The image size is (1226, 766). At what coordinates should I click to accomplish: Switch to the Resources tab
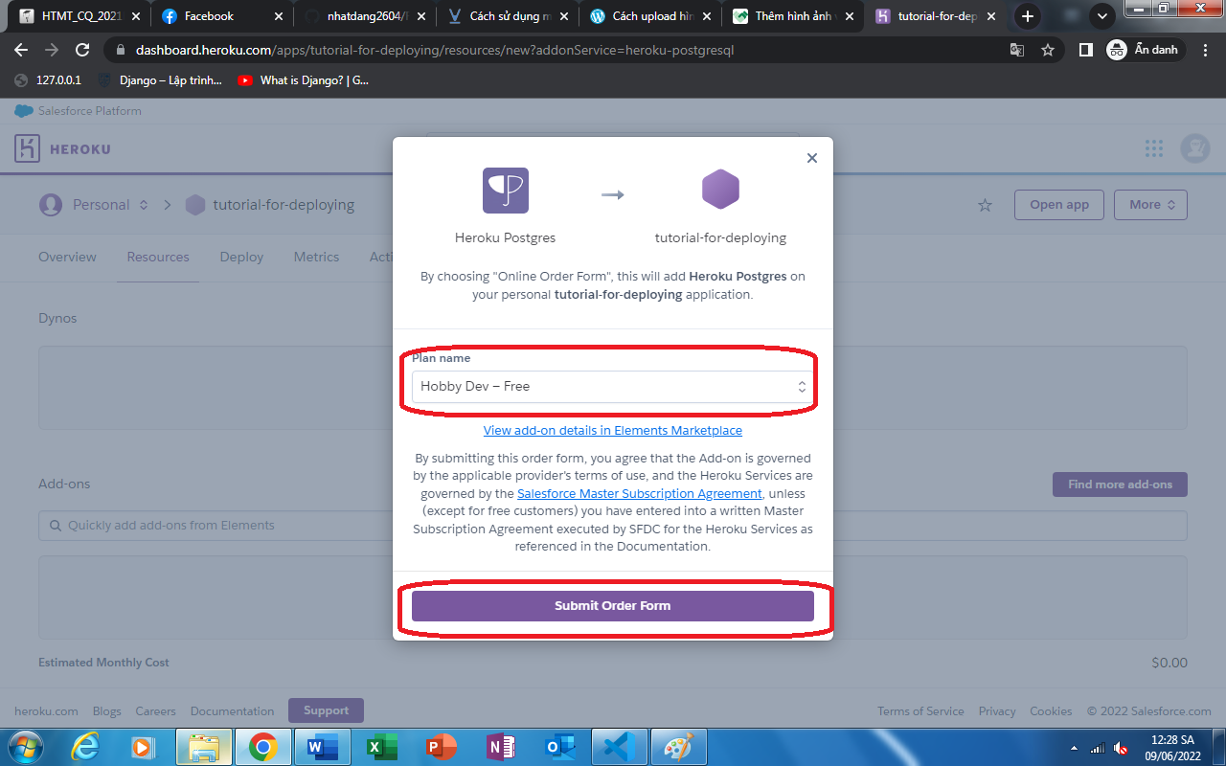158,258
